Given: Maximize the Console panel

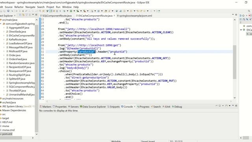Looking at the screenshot, I should click(x=236, y=106).
